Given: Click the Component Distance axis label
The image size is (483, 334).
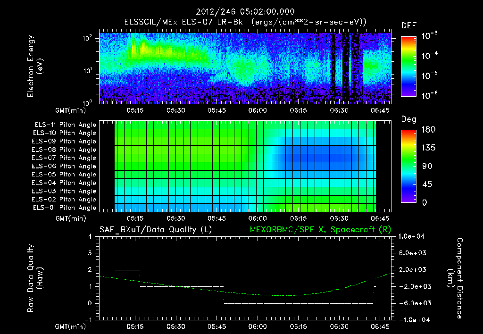Looking at the screenshot, I should [455, 278].
